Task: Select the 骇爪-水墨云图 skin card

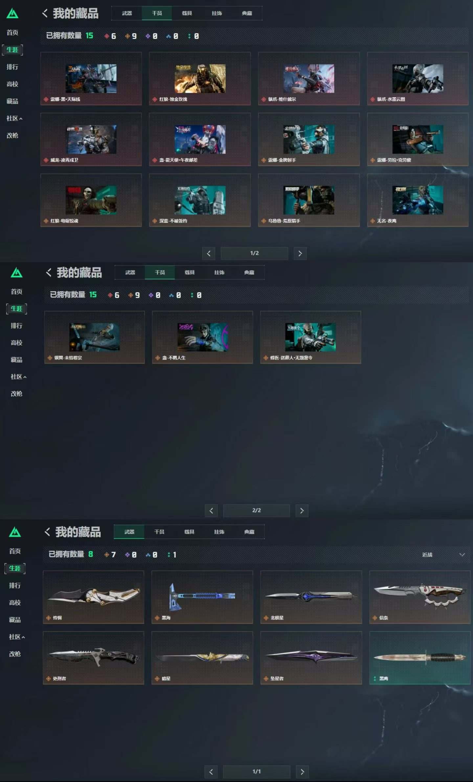Action: coord(418,79)
